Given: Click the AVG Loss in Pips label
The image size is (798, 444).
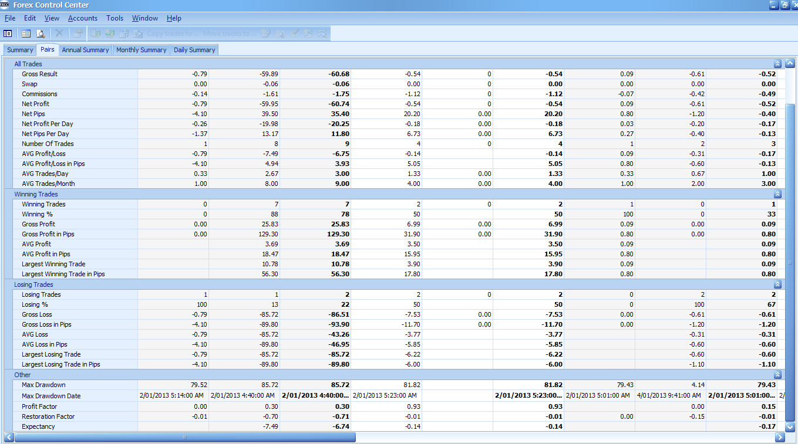Looking at the screenshot, I should tap(45, 344).
